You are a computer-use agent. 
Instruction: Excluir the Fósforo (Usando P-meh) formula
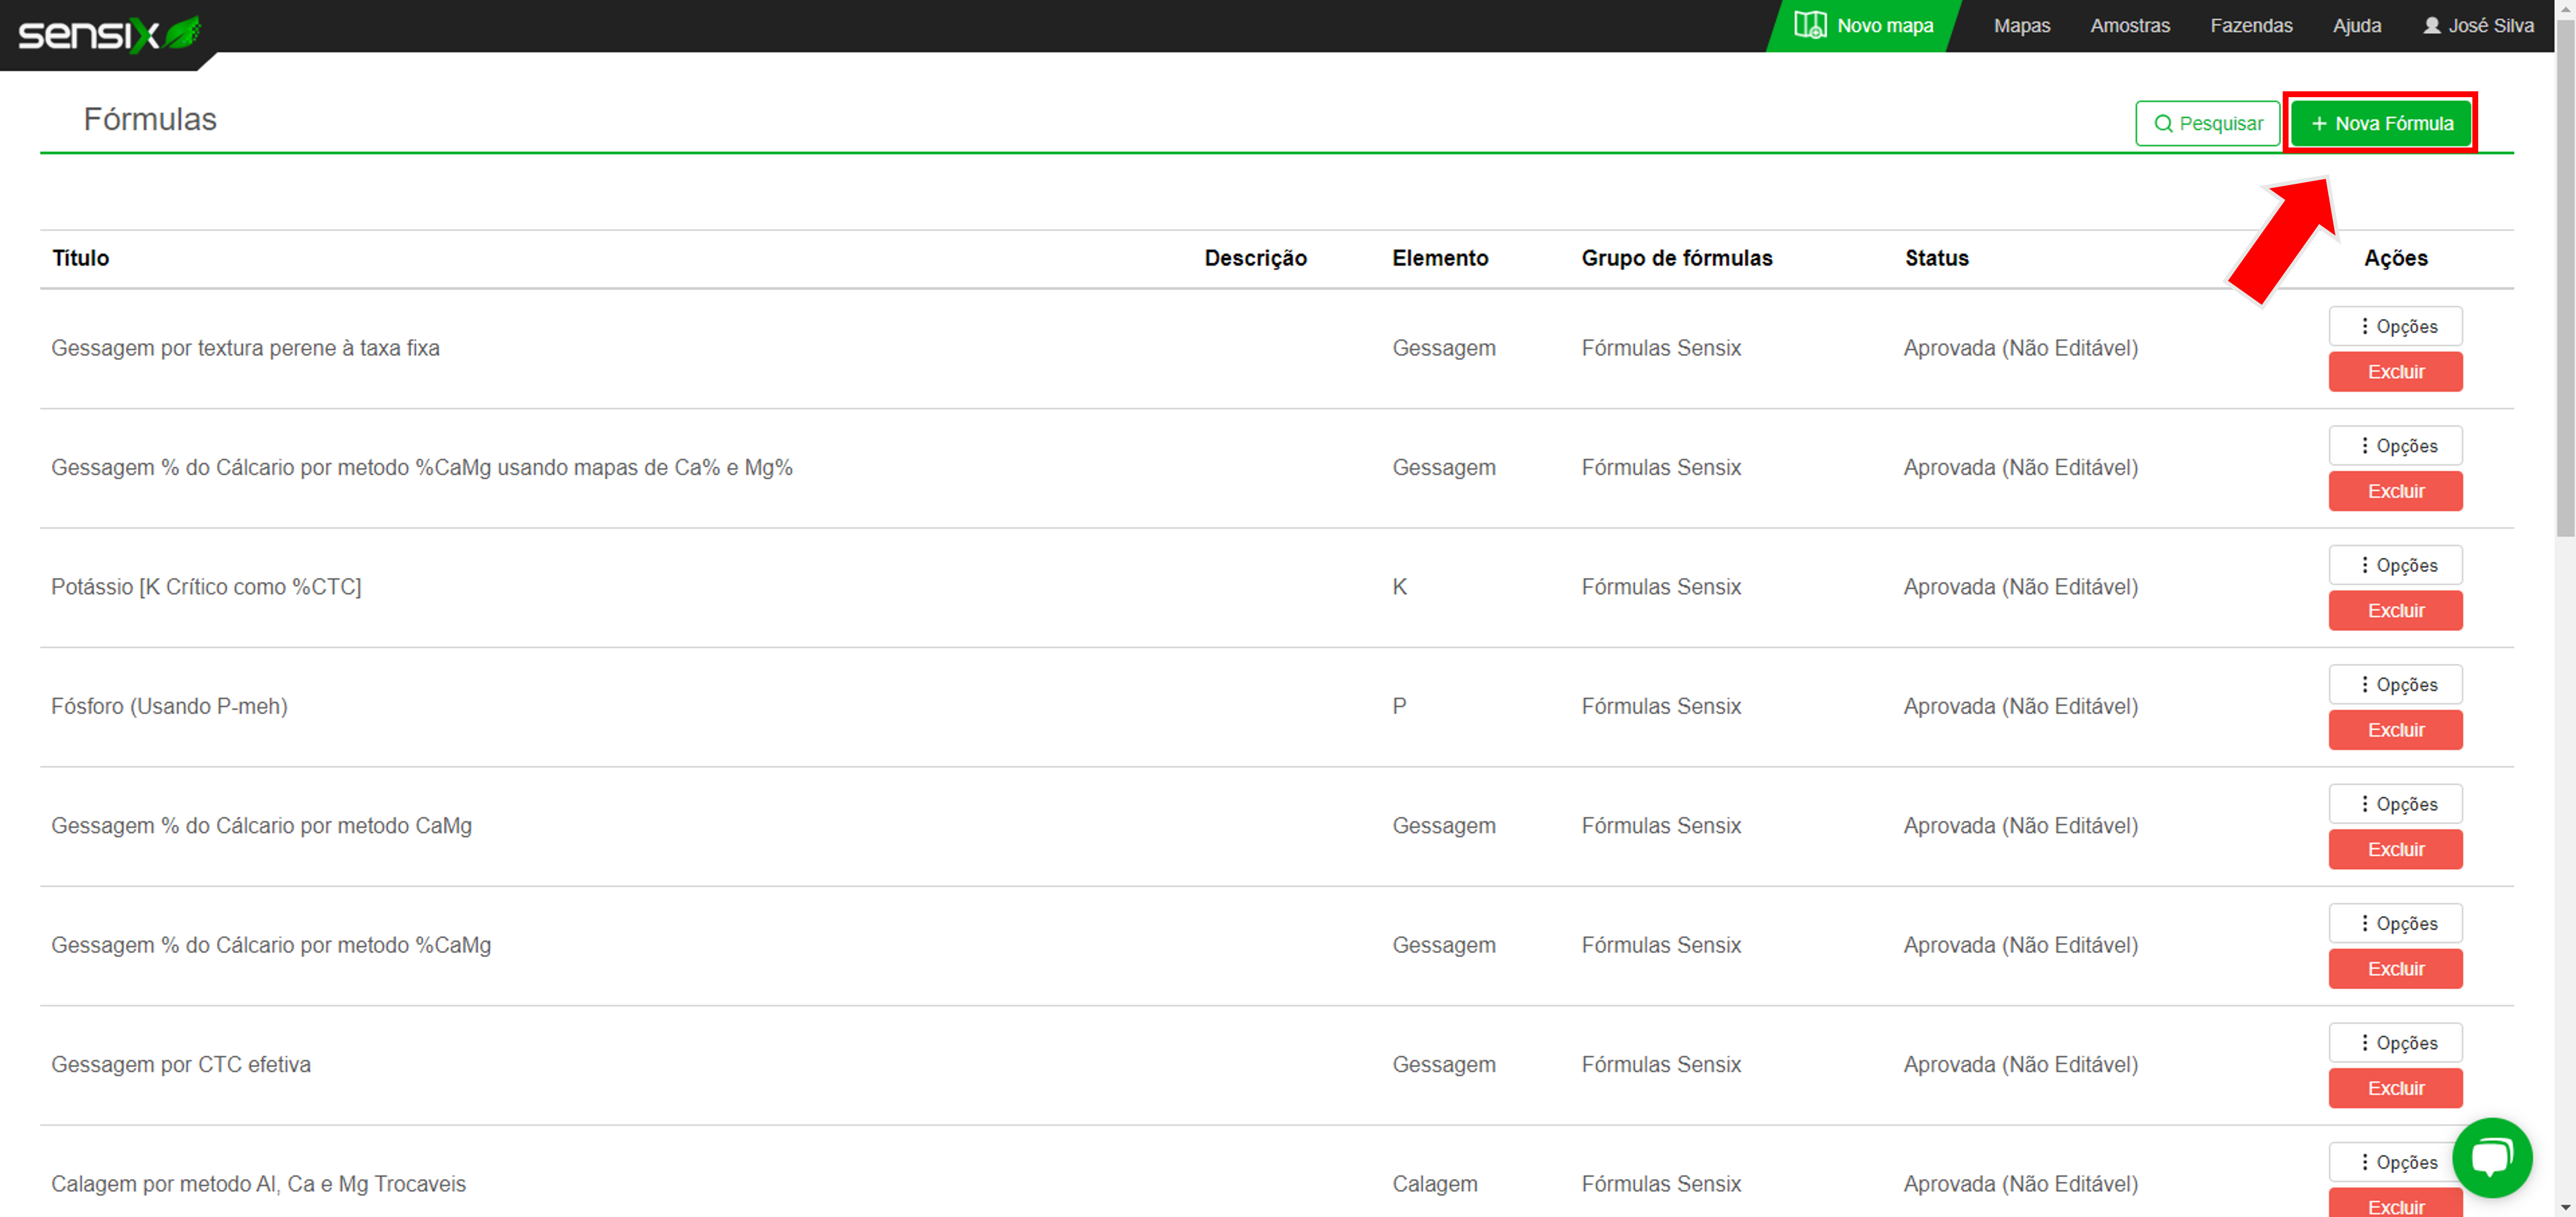pos(2395,730)
